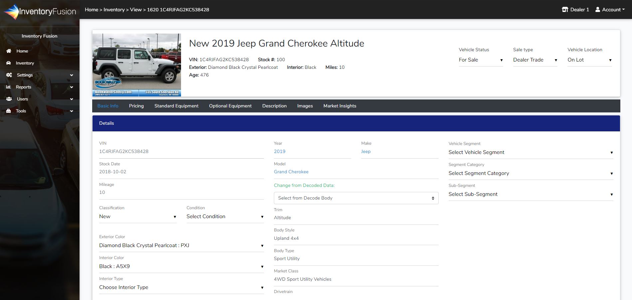
Task: Click the Jeep vehicle photo thumbnail
Action: [x=137, y=65]
